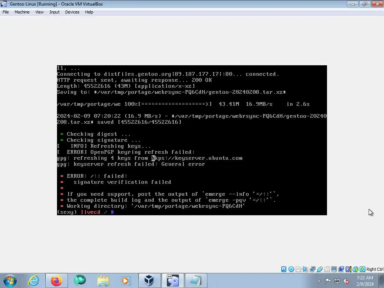
Task: Click the network adapters status icon
Action: coord(312,269)
